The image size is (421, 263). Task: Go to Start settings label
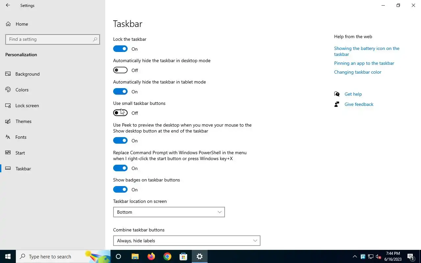click(x=20, y=153)
